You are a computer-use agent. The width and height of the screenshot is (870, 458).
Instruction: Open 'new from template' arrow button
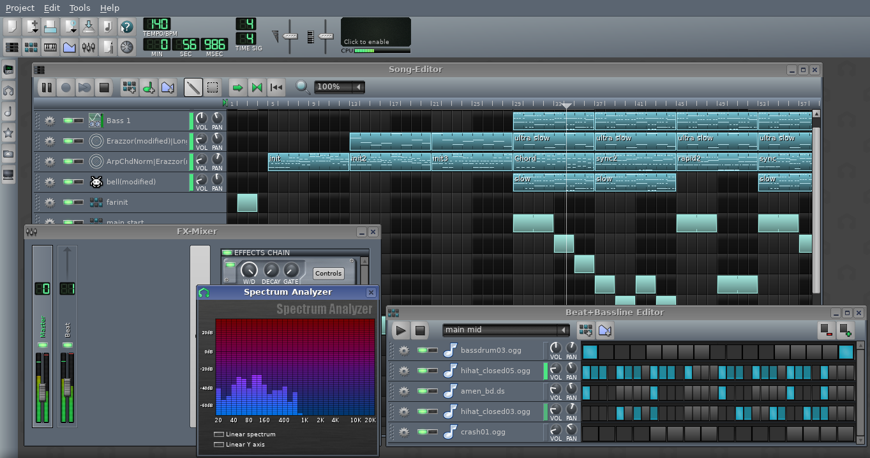tap(31, 27)
